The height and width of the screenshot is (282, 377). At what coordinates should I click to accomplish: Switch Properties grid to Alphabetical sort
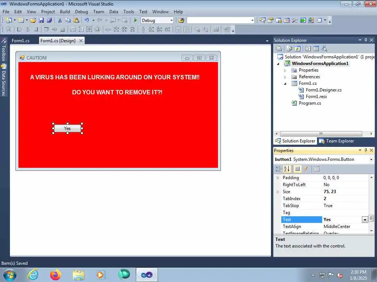286,169
